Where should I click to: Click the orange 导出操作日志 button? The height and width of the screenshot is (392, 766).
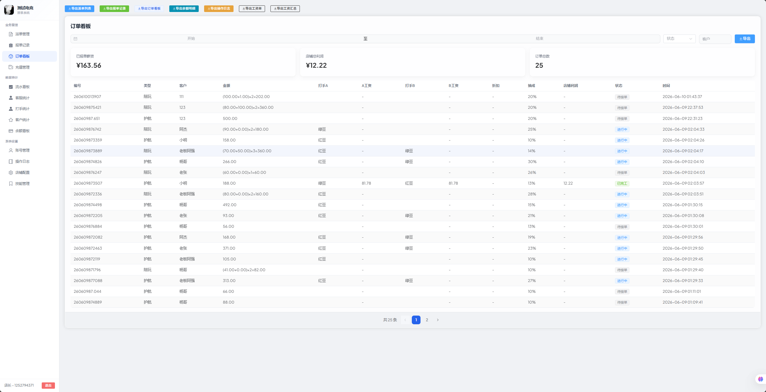coord(219,9)
